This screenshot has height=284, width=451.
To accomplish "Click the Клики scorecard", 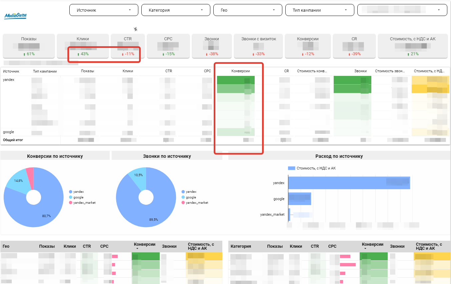I will point(83,46).
